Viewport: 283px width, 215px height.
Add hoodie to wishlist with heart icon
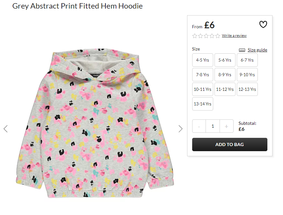[x=263, y=24]
